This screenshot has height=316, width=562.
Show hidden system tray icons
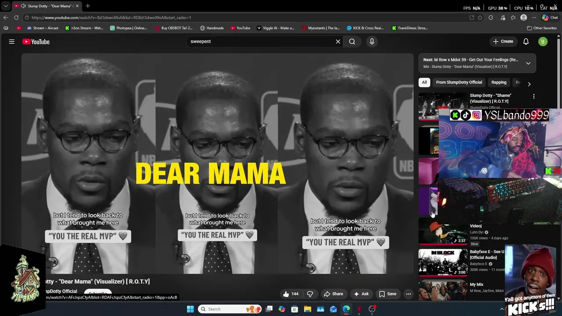click(x=502, y=309)
